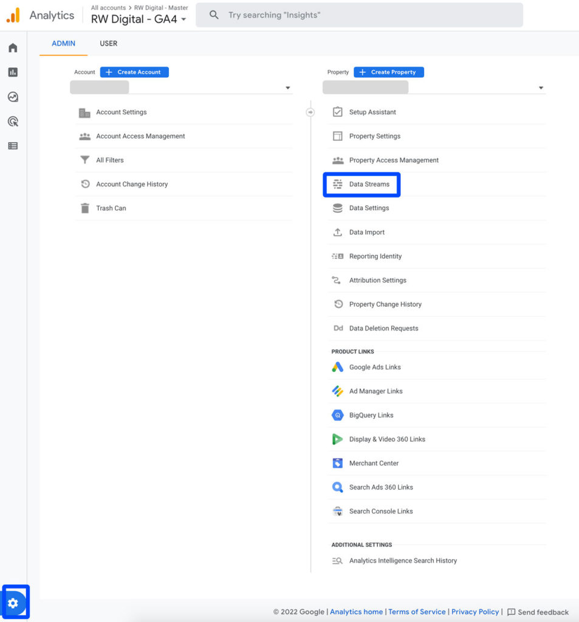Click the search magnifier icon
Viewport: 579px width, 622px height.
pyautogui.click(x=214, y=15)
